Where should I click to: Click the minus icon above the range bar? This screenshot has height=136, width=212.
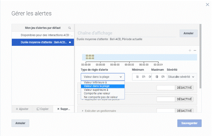pos(195,50)
